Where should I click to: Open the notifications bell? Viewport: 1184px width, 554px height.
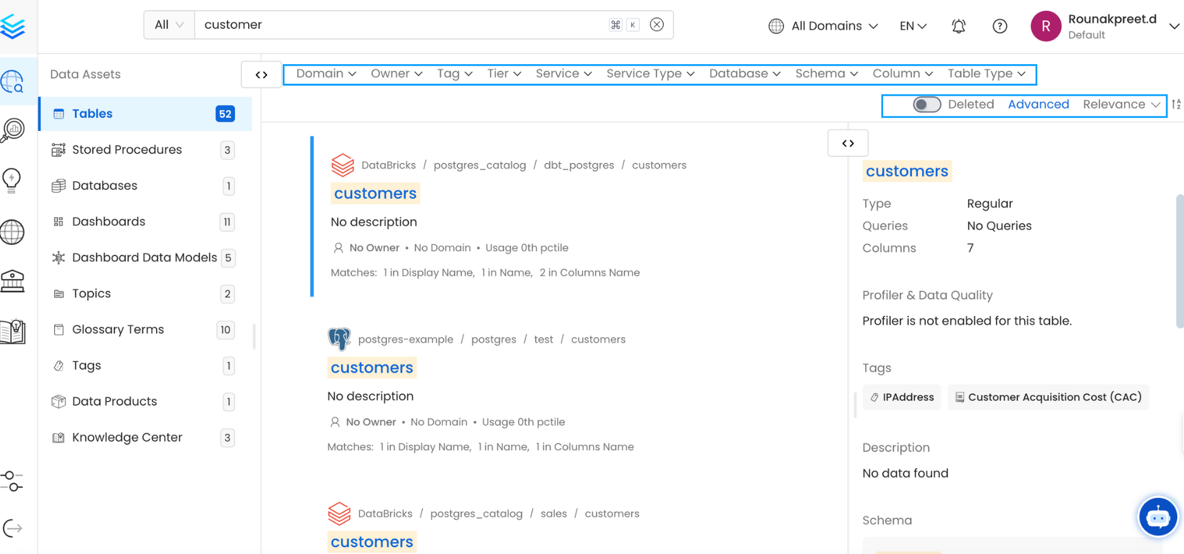point(959,26)
